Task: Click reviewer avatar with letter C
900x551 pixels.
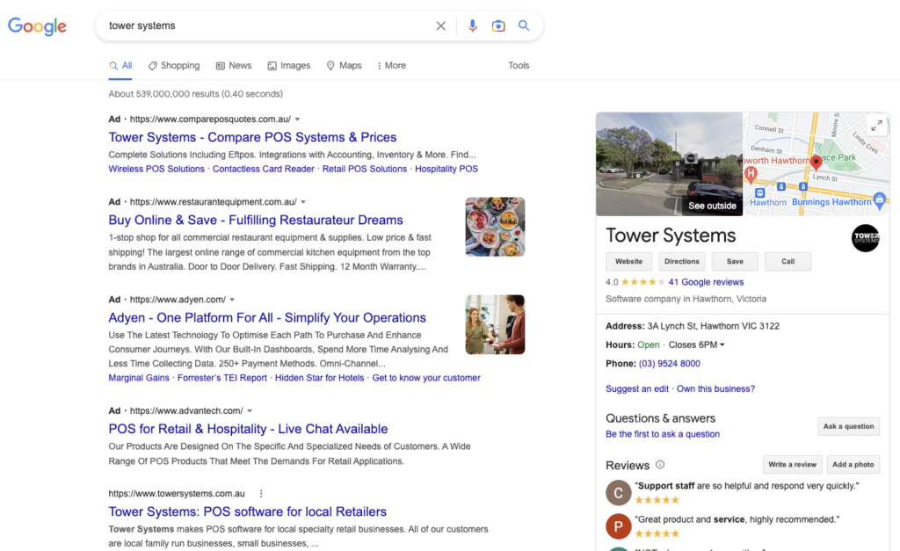Action: (619, 492)
